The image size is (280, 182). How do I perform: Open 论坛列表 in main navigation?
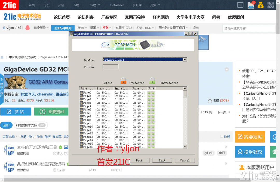pyautogui.click(x=85, y=17)
